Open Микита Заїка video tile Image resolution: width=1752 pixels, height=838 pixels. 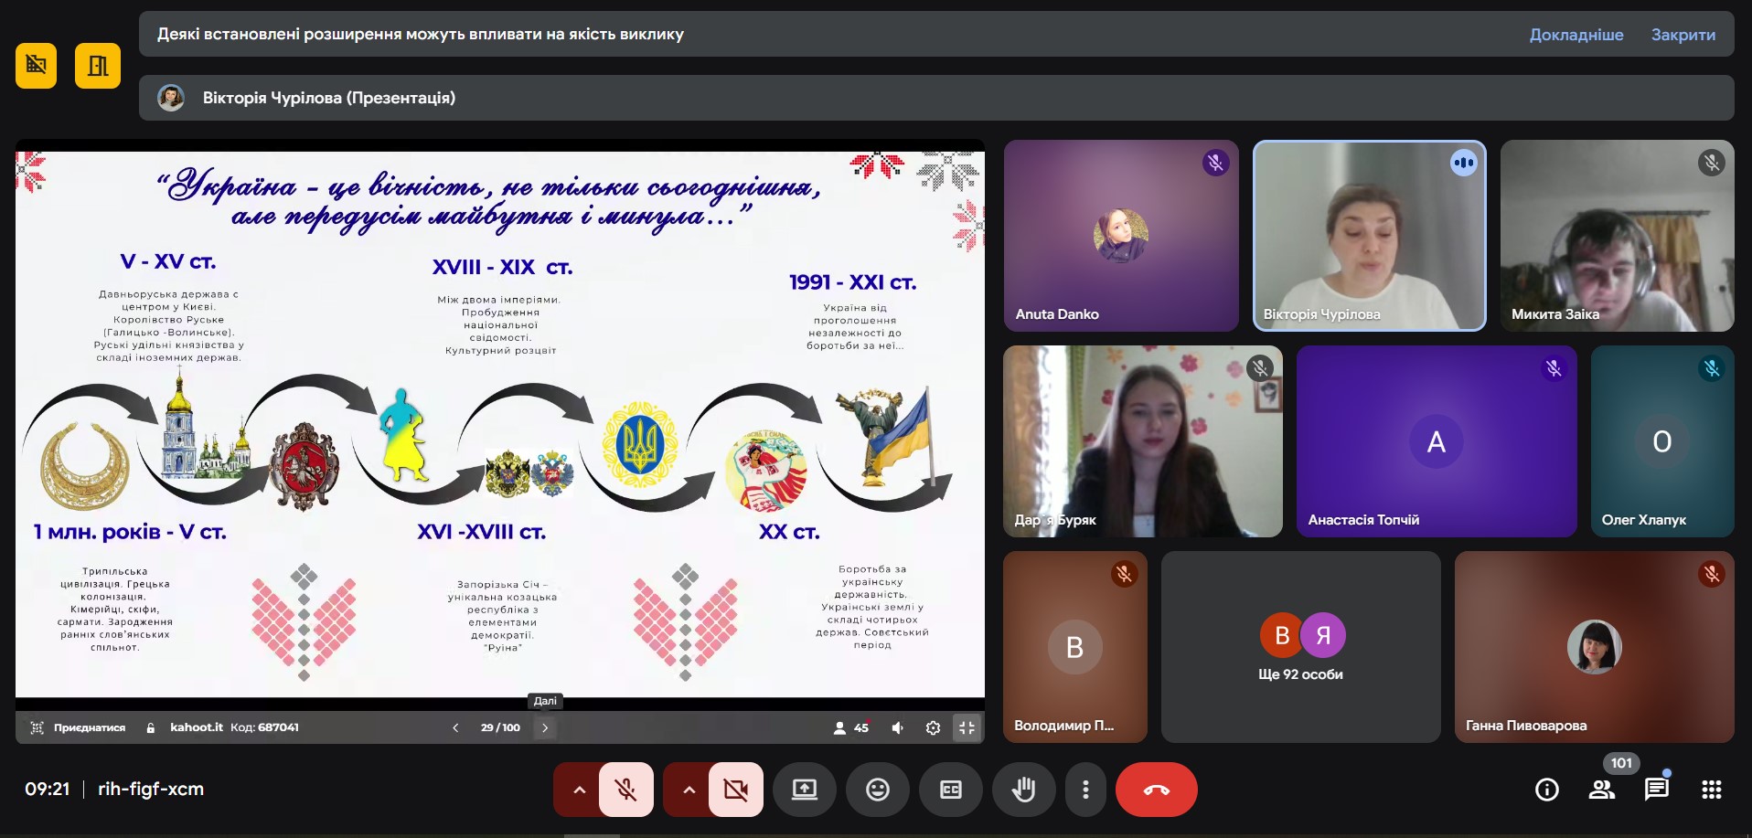pyautogui.click(x=1617, y=236)
